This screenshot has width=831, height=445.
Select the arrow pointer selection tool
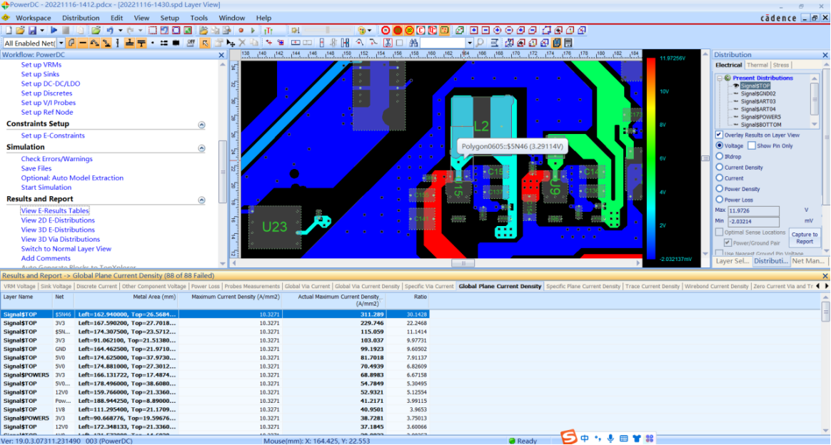[x=205, y=43]
